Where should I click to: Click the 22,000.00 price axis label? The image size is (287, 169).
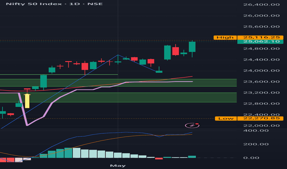click(x=261, y=126)
